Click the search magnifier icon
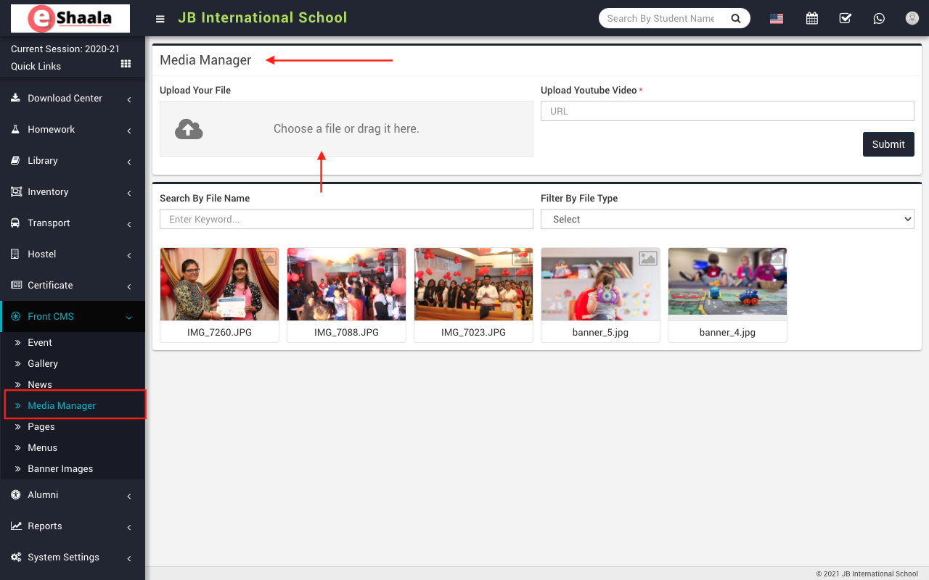Image resolution: width=929 pixels, height=580 pixels. click(736, 19)
